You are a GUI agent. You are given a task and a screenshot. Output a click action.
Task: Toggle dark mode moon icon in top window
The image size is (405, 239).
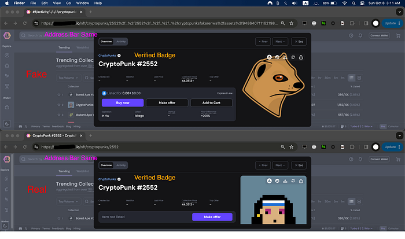(7, 124)
